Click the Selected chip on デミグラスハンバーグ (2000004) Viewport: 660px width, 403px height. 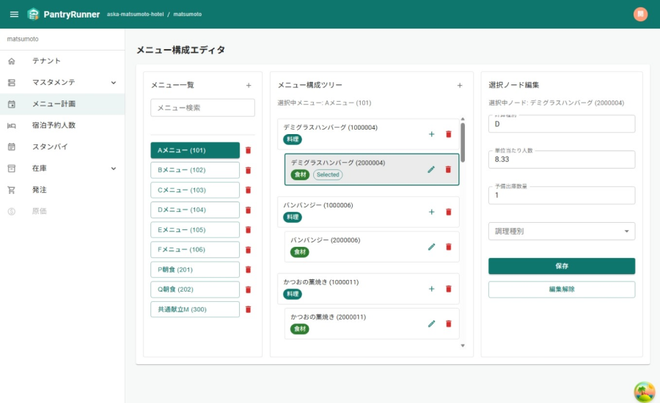(328, 174)
